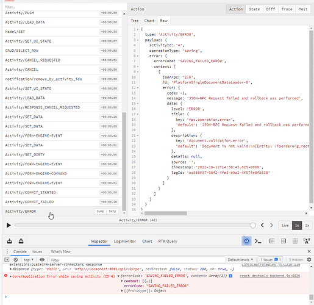Toggle the persist state clock icon

click(246, 241)
